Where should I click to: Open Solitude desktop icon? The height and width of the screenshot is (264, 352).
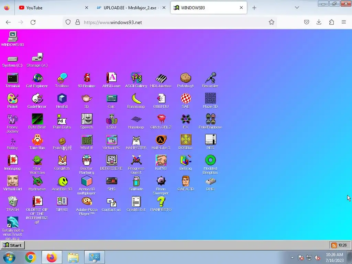point(136,184)
